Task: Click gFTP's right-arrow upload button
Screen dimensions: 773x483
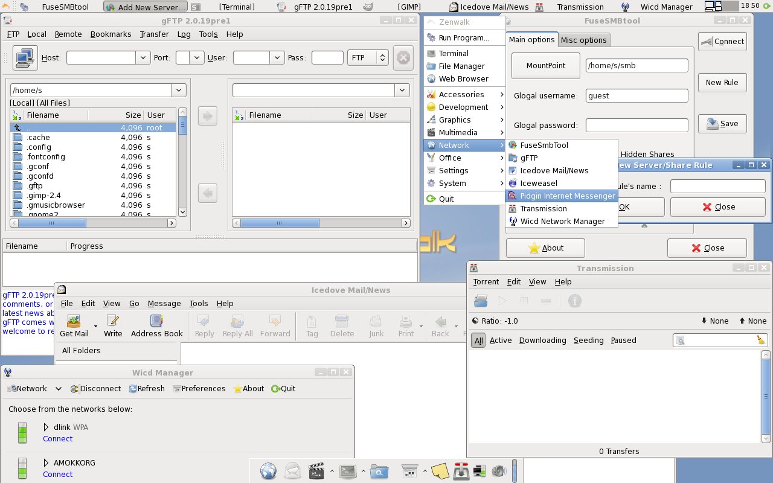Action: pos(207,116)
